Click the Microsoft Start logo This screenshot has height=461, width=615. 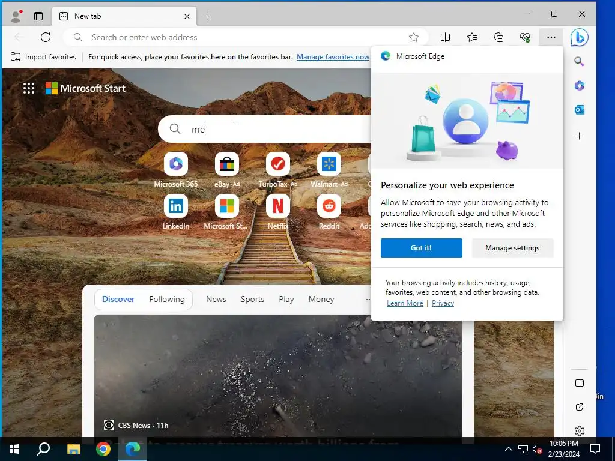(85, 88)
